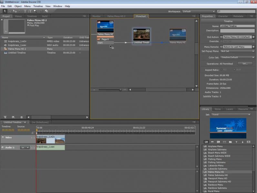Open the Color Set dropdown
257x193 pixels.
point(238,58)
